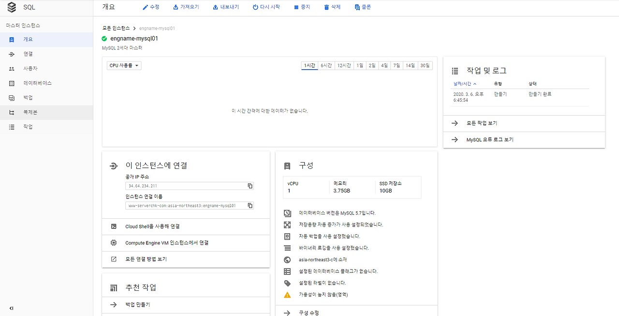Viewport: 619px width, 316px height.
Task: Open Compute Engine VM 인스턴스에서 연결
Action: (186, 243)
